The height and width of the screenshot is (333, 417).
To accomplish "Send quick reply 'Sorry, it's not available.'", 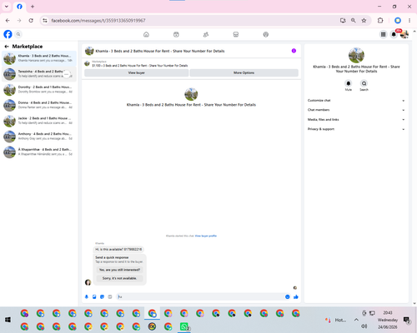I will (120, 278).
